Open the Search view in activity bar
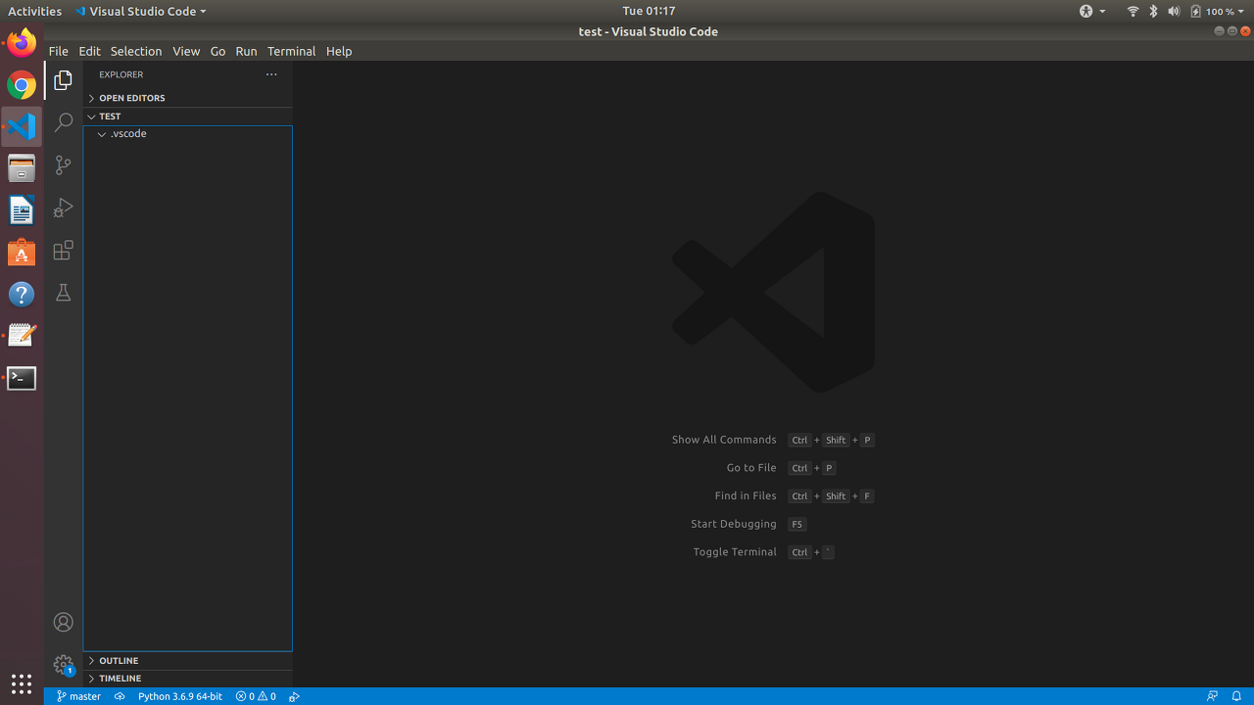 tap(63, 122)
